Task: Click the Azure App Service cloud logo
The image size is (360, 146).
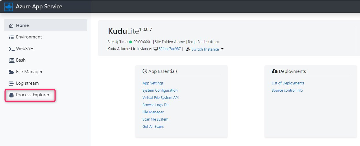Action: click(x=9, y=7)
